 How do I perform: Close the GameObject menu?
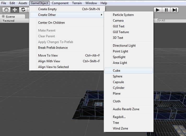(x=39, y=3)
